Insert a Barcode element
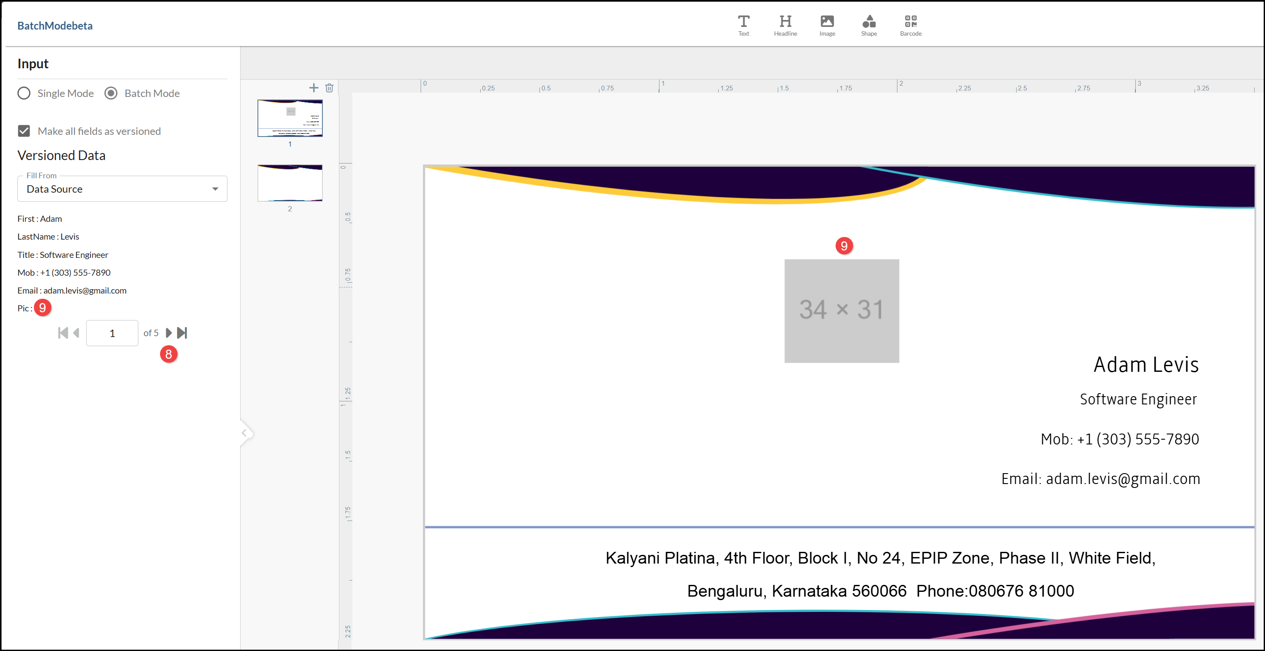Screen dimensions: 1265x651 click(x=910, y=24)
